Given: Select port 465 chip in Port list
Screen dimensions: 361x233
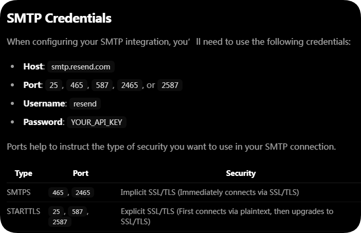Looking at the screenshot, I should [x=77, y=85].
